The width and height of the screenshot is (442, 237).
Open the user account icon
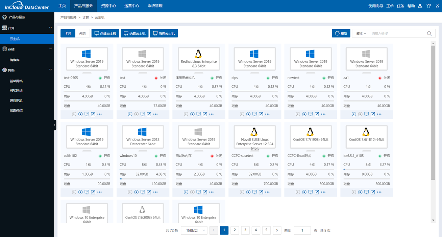point(437,6)
